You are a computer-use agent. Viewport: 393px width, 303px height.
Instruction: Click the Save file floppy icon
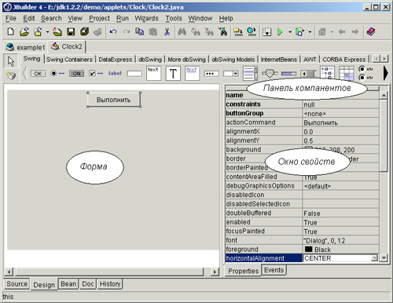pyautogui.click(x=71, y=32)
